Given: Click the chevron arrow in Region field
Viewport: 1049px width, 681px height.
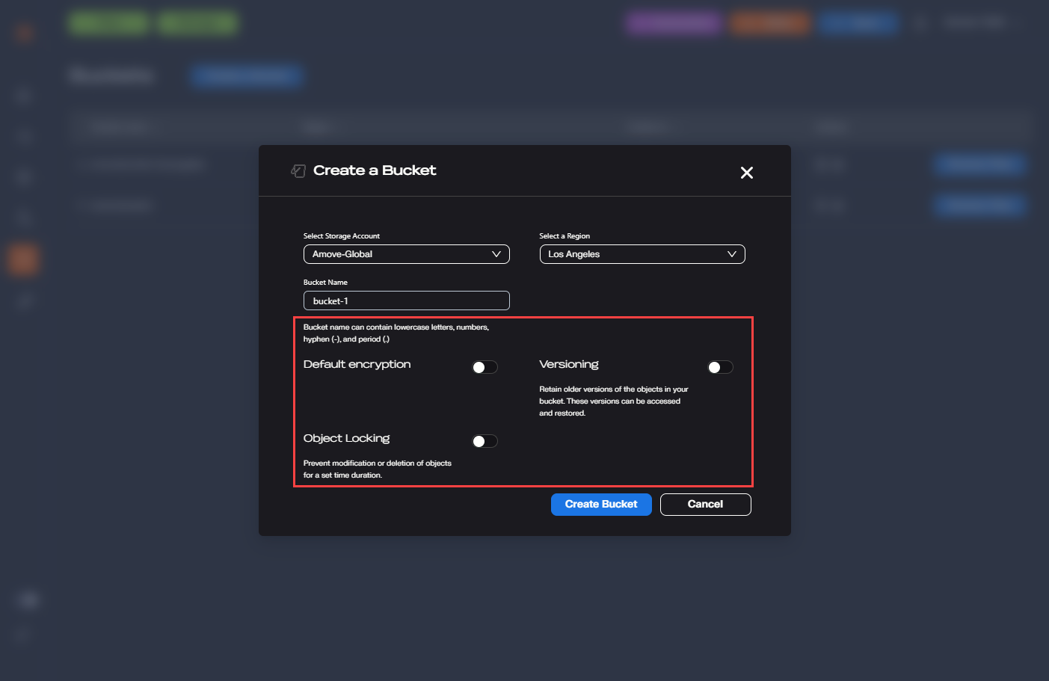Looking at the screenshot, I should click(x=731, y=254).
